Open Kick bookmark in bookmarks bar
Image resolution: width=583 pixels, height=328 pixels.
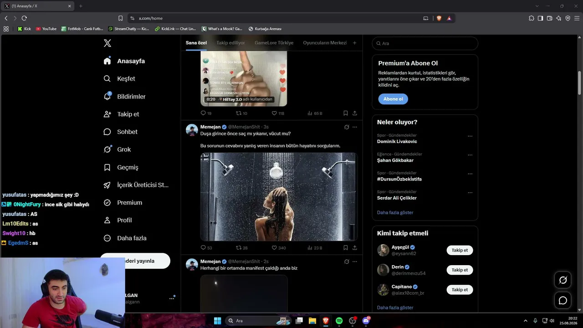pos(25,29)
